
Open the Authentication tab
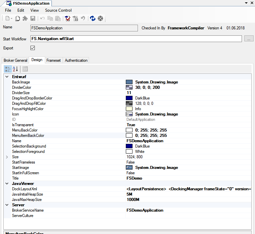click(x=76, y=60)
